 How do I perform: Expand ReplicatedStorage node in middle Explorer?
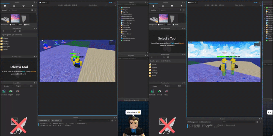(x=119, y=18)
